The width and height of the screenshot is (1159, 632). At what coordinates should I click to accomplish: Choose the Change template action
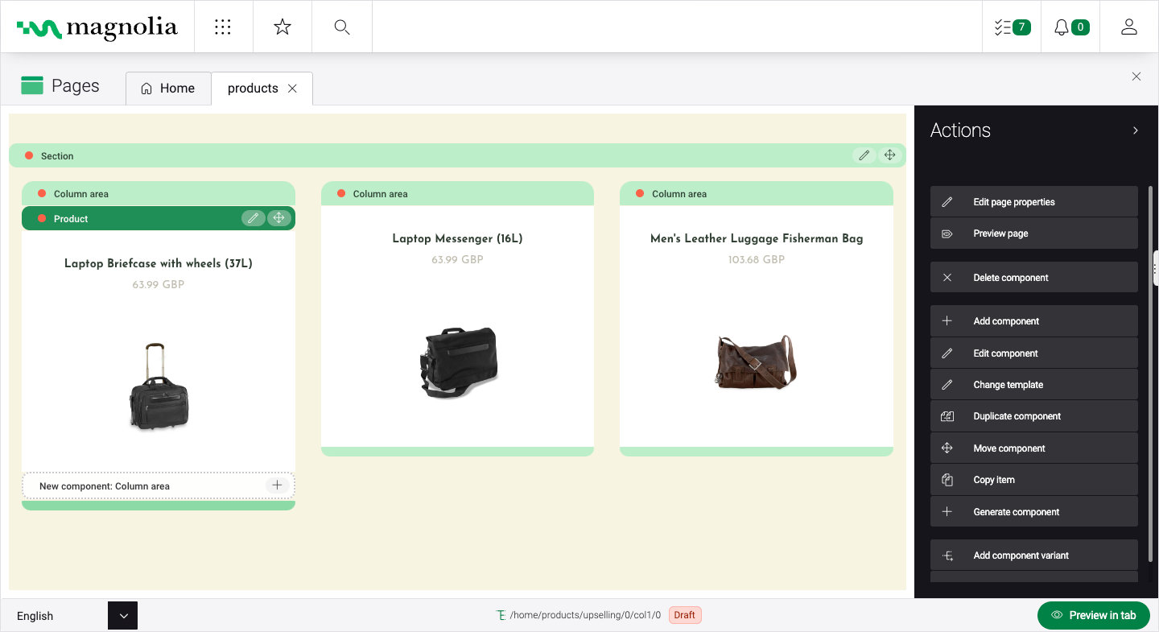point(1033,385)
